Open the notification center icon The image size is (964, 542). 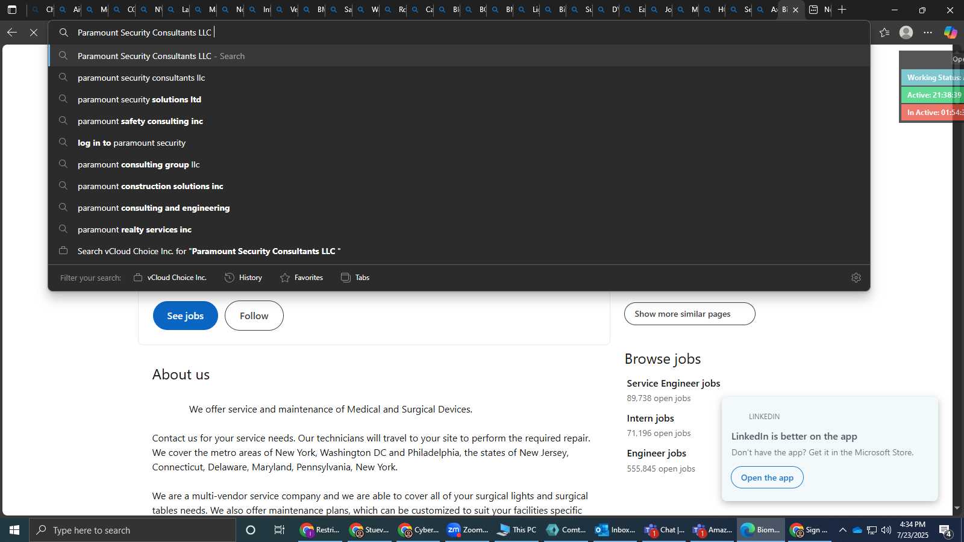pyautogui.click(x=945, y=530)
